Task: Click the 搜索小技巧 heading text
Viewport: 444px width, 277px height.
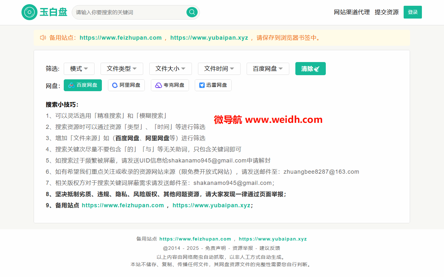Action: pos(62,105)
